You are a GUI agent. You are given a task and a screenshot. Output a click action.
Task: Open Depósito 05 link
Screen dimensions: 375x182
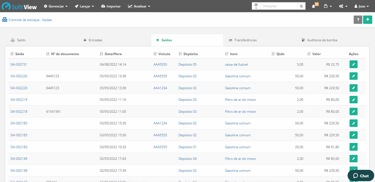pos(187,65)
